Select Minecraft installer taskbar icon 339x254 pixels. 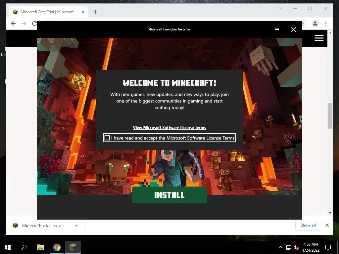click(73, 247)
